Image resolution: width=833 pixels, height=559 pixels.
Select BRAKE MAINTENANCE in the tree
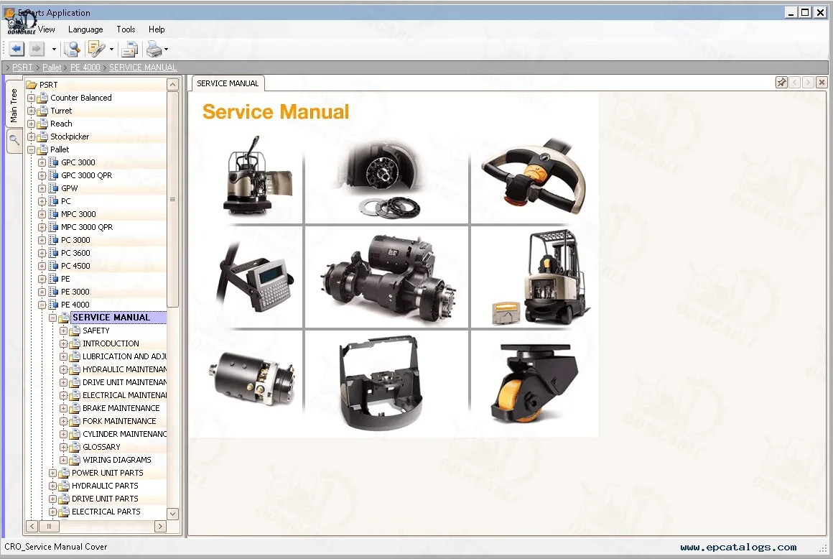pos(120,408)
